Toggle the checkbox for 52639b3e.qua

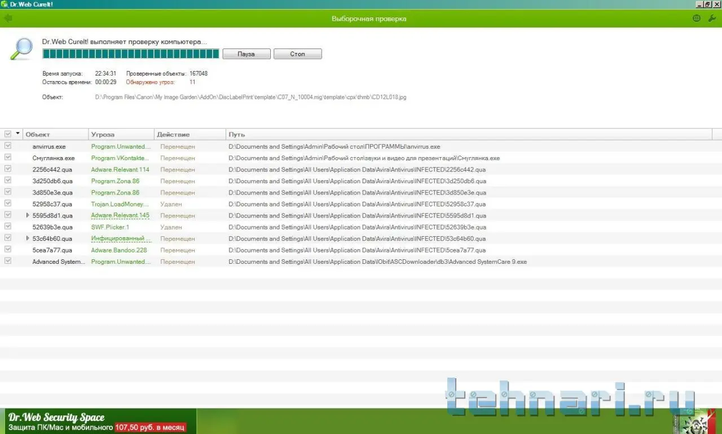[x=8, y=227]
